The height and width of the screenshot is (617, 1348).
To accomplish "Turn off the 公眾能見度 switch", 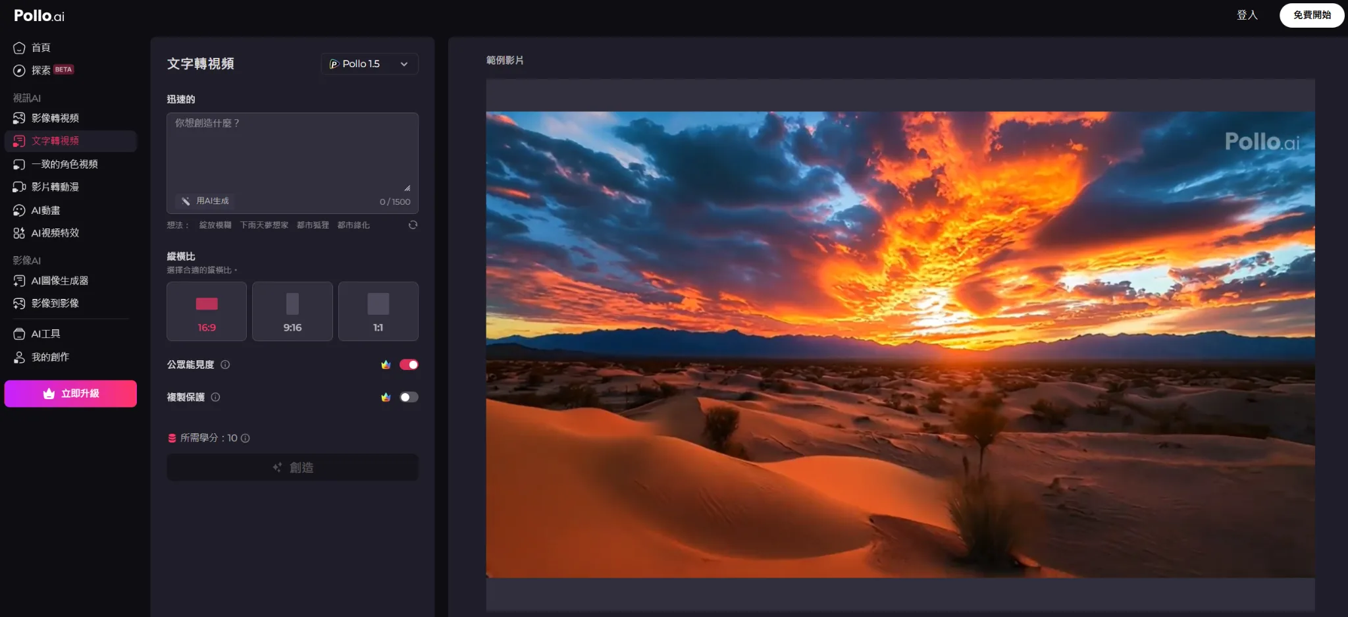I will click(x=409, y=365).
